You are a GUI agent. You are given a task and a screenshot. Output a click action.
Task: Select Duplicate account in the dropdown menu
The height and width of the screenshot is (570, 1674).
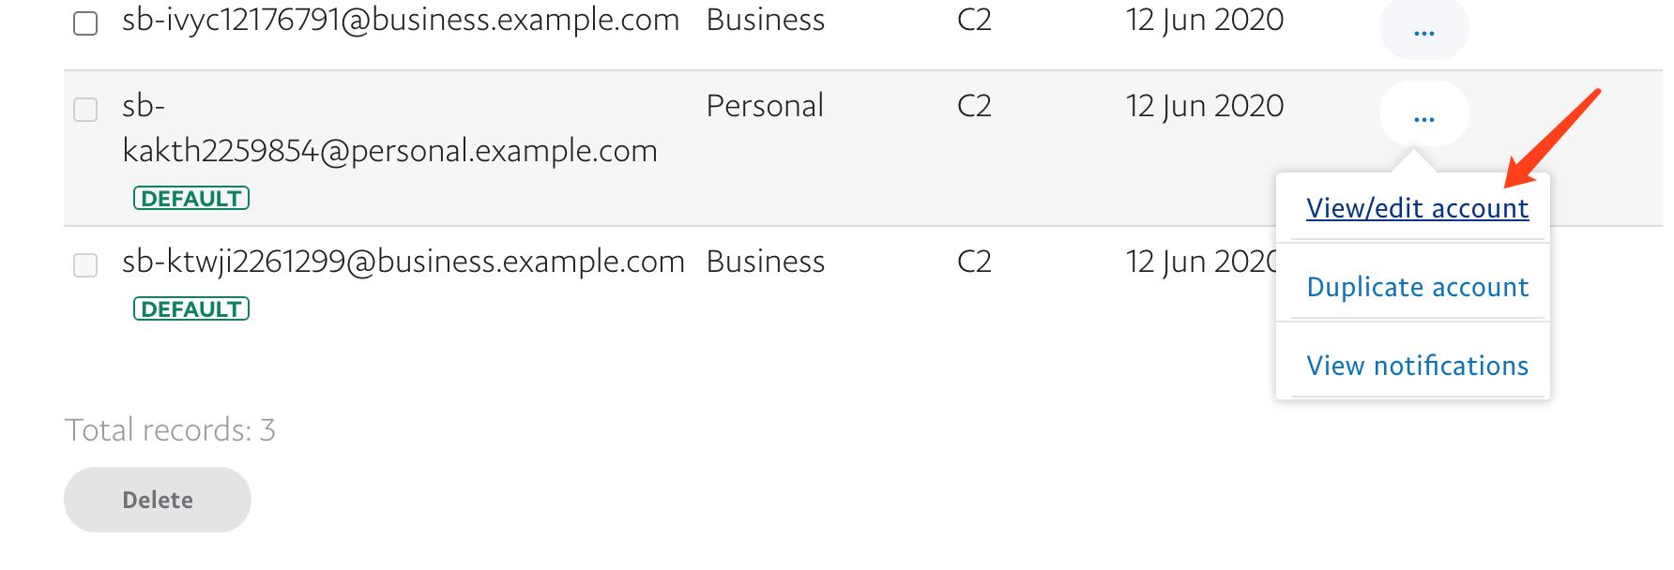tap(1417, 287)
